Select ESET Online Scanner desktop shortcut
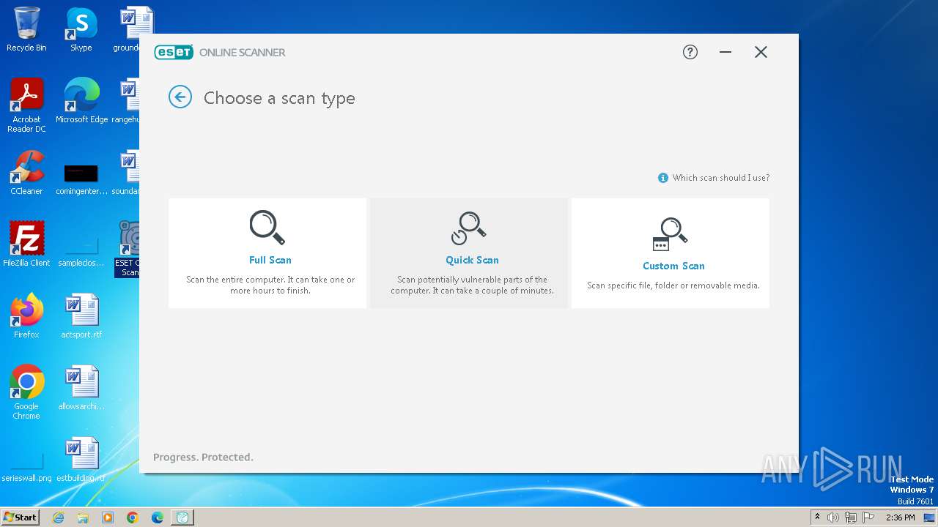Image resolution: width=938 pixels, height=527 pixels. click(128, 249)
